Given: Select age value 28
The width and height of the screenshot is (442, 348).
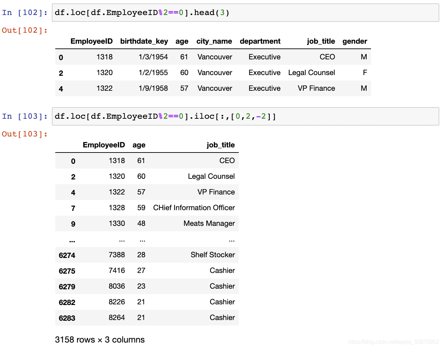Looking at the screenshot, I should 141,255.
